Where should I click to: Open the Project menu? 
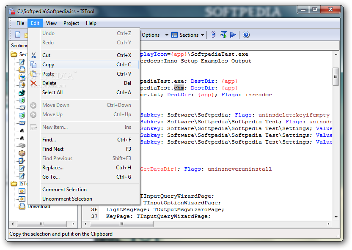coord(71,23)
